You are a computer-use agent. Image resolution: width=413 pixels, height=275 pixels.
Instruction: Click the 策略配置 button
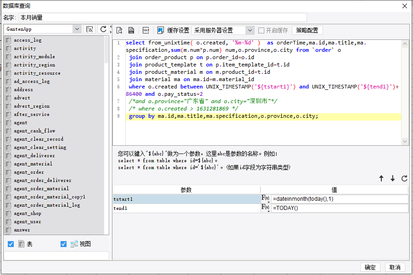pos(307,30)
